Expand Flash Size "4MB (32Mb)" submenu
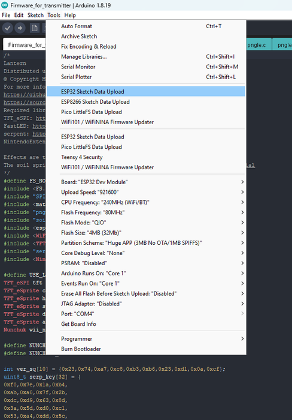The height and width of the screenshot is (420, 292). tap(146, 233)
